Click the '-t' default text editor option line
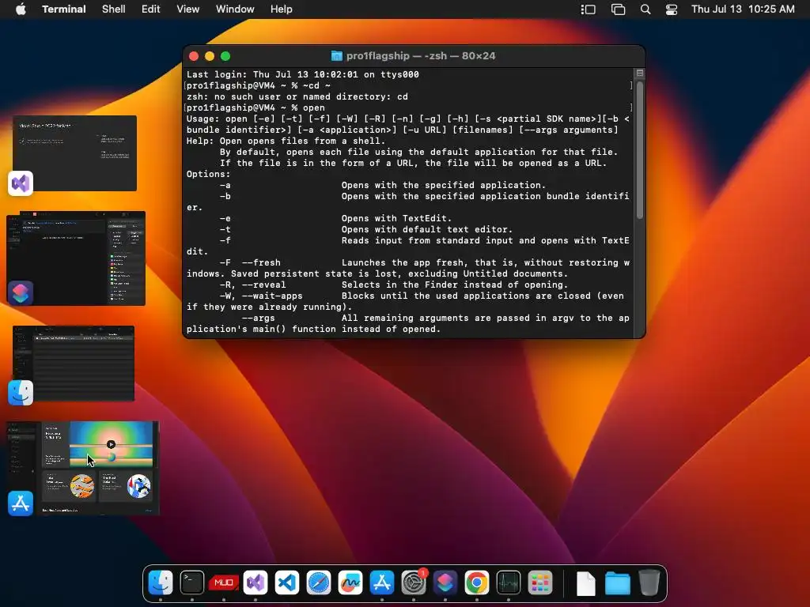Image resolution: width=810 pixels, height=607 pixels. [366, 229]
